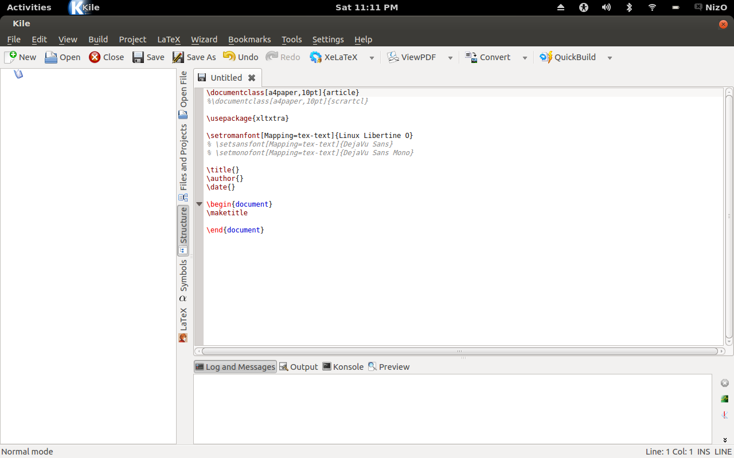The image size is (734, 458).
Task: Open the View menu
Action: 68,40
